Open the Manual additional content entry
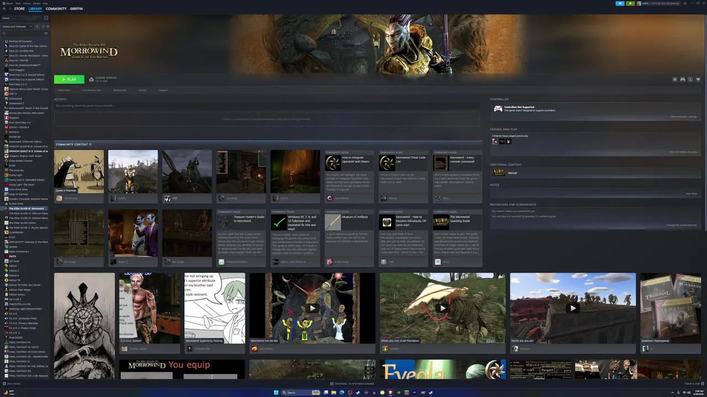 tap(594, 173)
